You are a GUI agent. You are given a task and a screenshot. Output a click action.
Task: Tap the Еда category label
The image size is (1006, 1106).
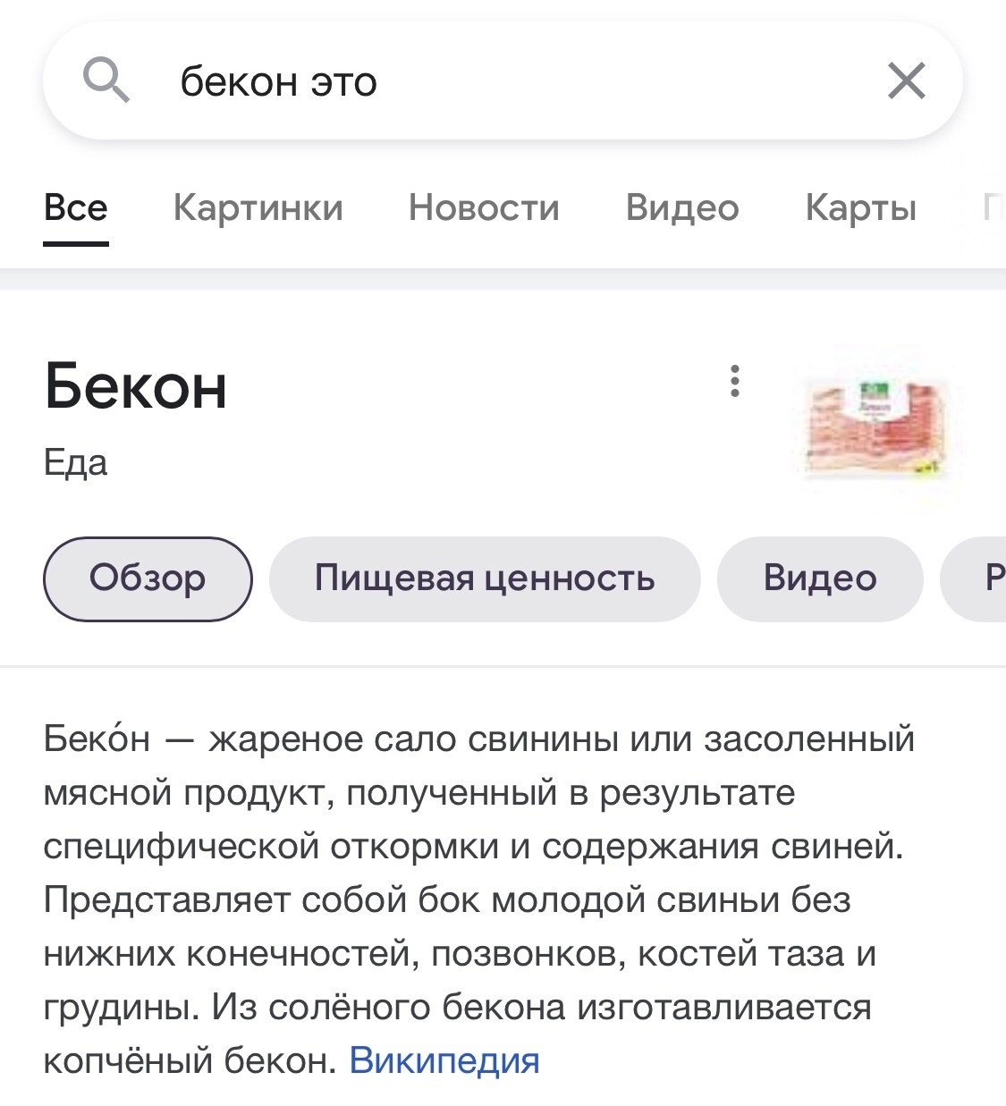click(76, 463)
